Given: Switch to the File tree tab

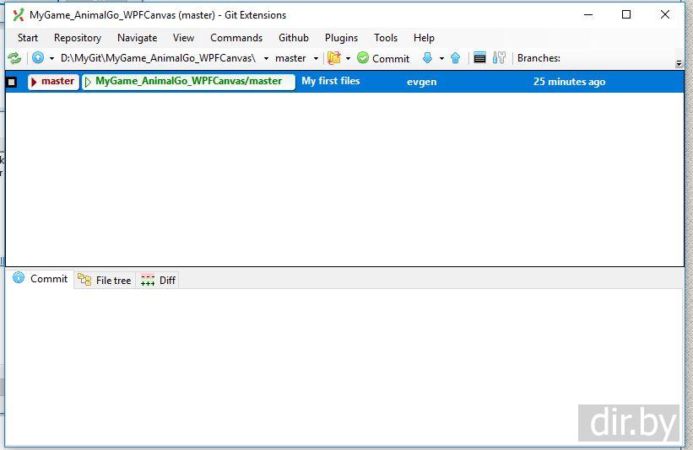Looking at the screenshot, I should pos(105,280).
